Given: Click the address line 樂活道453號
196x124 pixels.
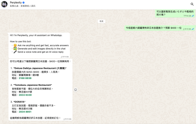Looking at the screenshot, I should pyautogui.click(x=22, y=109).
